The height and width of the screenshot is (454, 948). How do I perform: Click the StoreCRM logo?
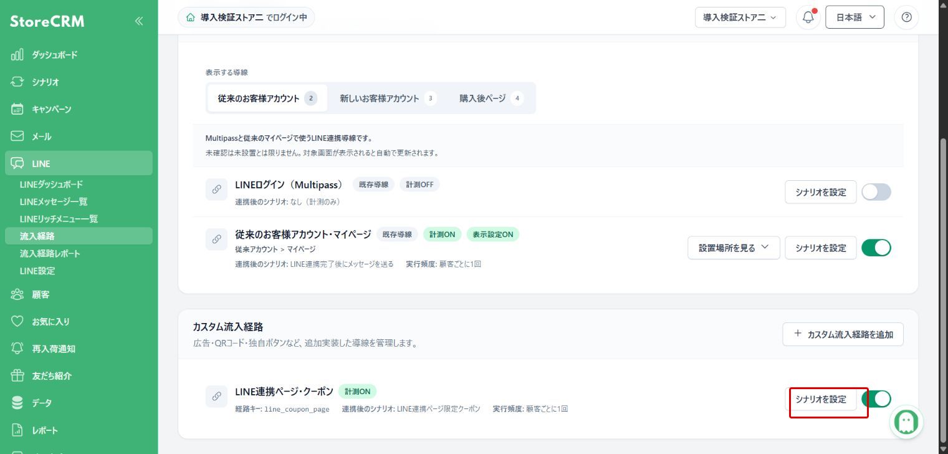click(x=47, y=22)
